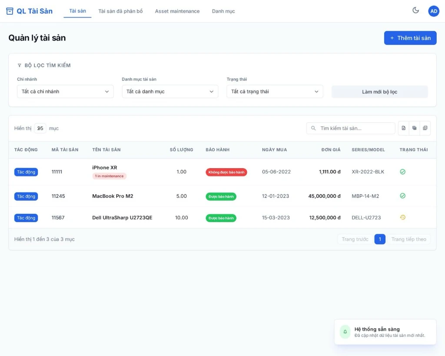This screenshot has height=356, width=445.
Task: Open the Trạng thái status dropdown
Action: 275,92
